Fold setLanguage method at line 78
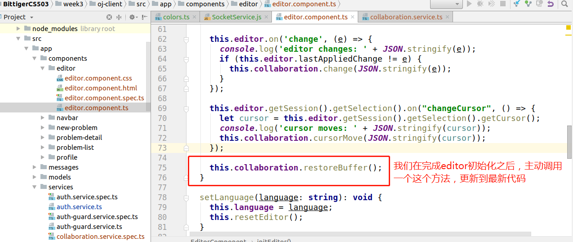 186,197
